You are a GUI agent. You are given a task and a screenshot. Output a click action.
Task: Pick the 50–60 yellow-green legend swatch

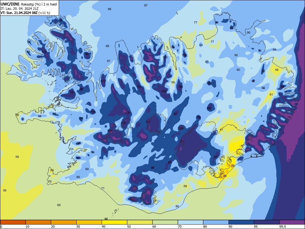140,222
